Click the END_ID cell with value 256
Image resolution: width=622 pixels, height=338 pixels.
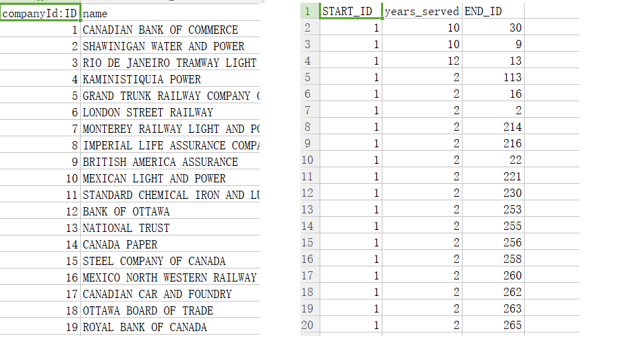tap(493, 242)
